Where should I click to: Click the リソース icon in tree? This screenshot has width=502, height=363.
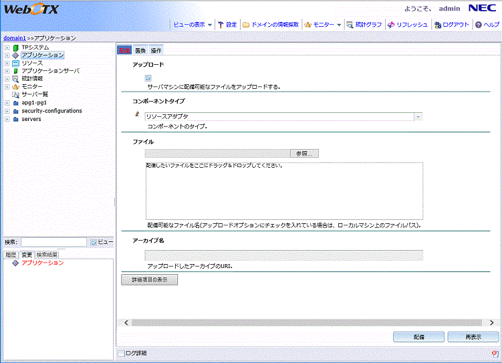tap(15, 63)
